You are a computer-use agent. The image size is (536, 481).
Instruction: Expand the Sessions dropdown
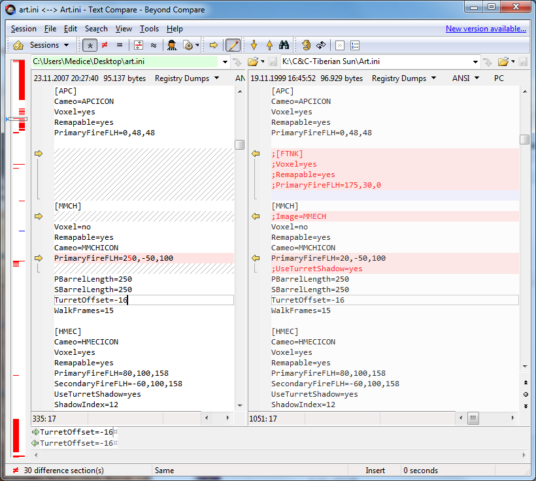click(x=66, y=45)
